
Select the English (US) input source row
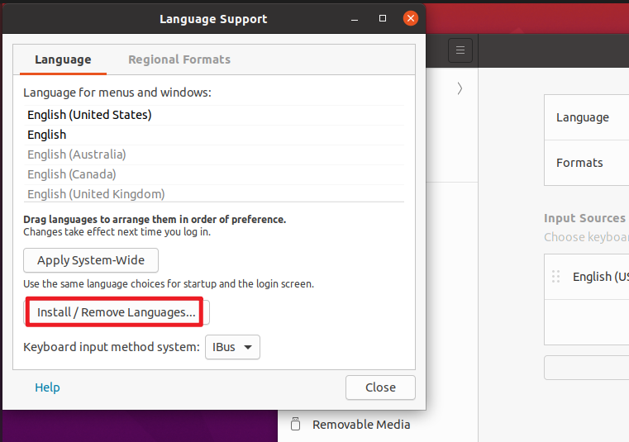(x=587, y=277)
